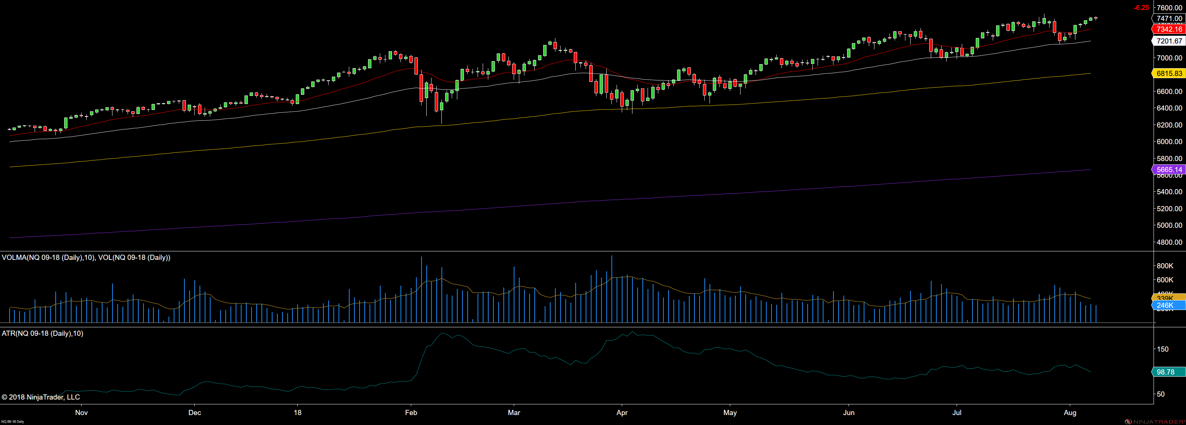Click the 5200.00 price axis label
The image size is (1186, 425).
click(1169, 209)
